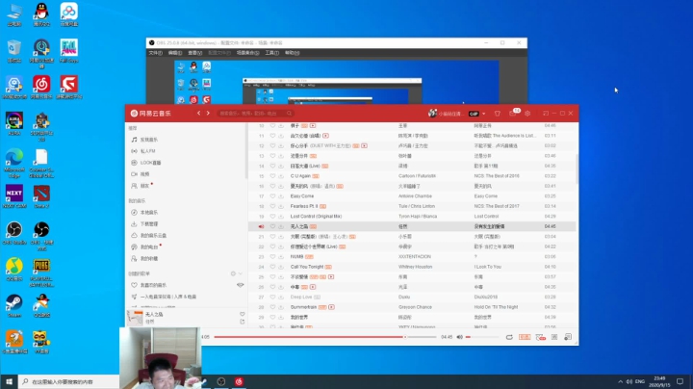Open the lyrics (词) button in player bar
693x389 pixels.
554,337
